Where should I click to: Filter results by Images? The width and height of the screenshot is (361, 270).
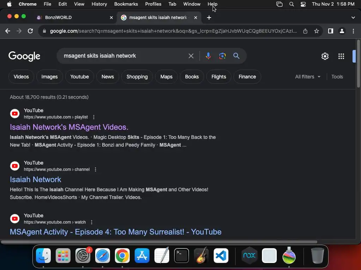(49, 77)
